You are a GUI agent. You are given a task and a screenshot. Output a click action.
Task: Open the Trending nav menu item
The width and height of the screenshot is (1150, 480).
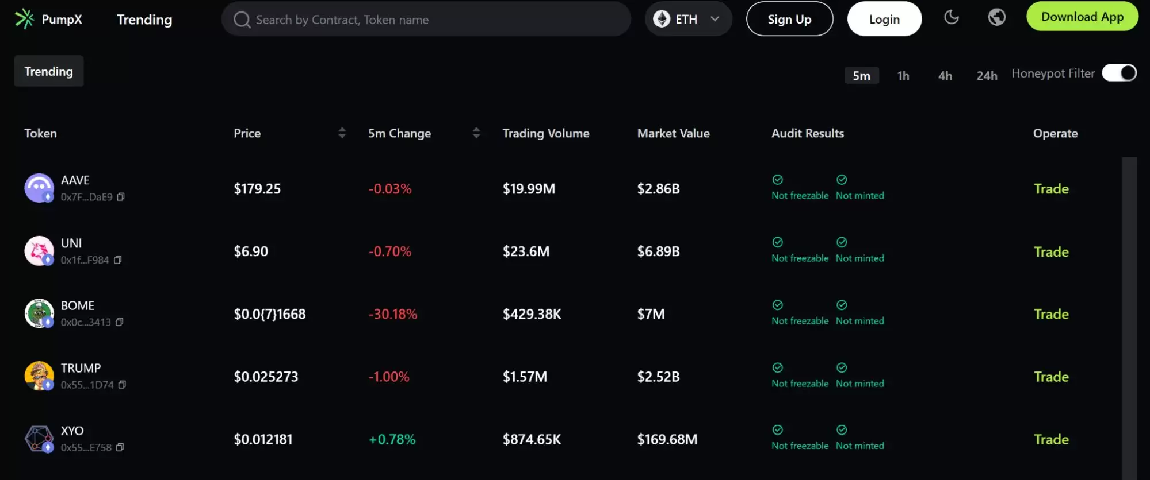click(x=144, y=20)
